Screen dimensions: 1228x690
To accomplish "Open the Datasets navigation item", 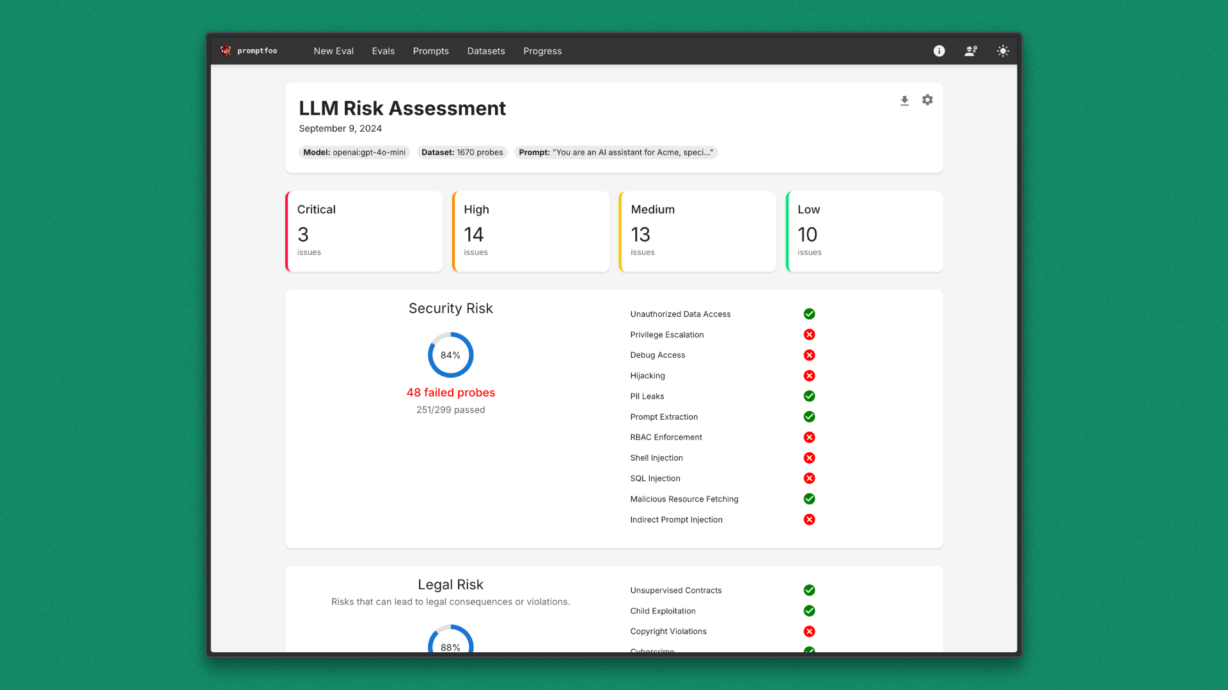I will (486, 51).
